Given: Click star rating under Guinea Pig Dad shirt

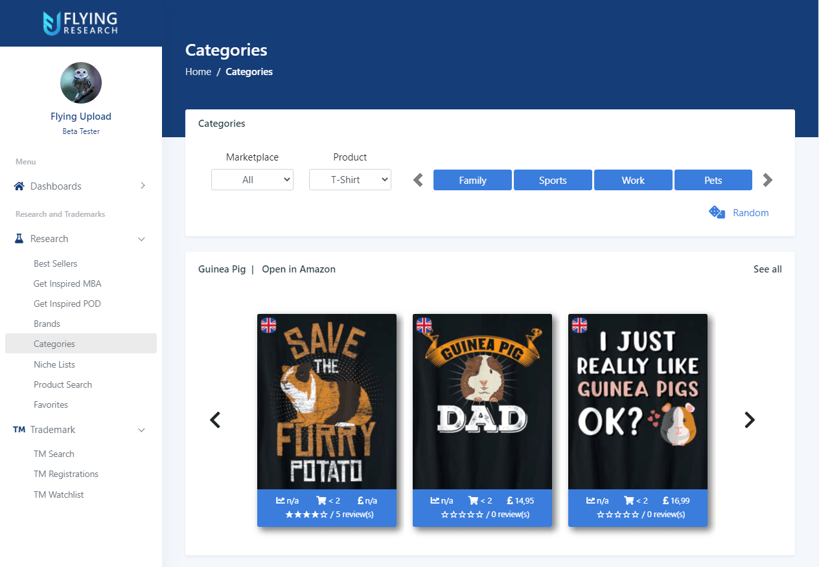Looking at the screenshot, I should point(462,515).
